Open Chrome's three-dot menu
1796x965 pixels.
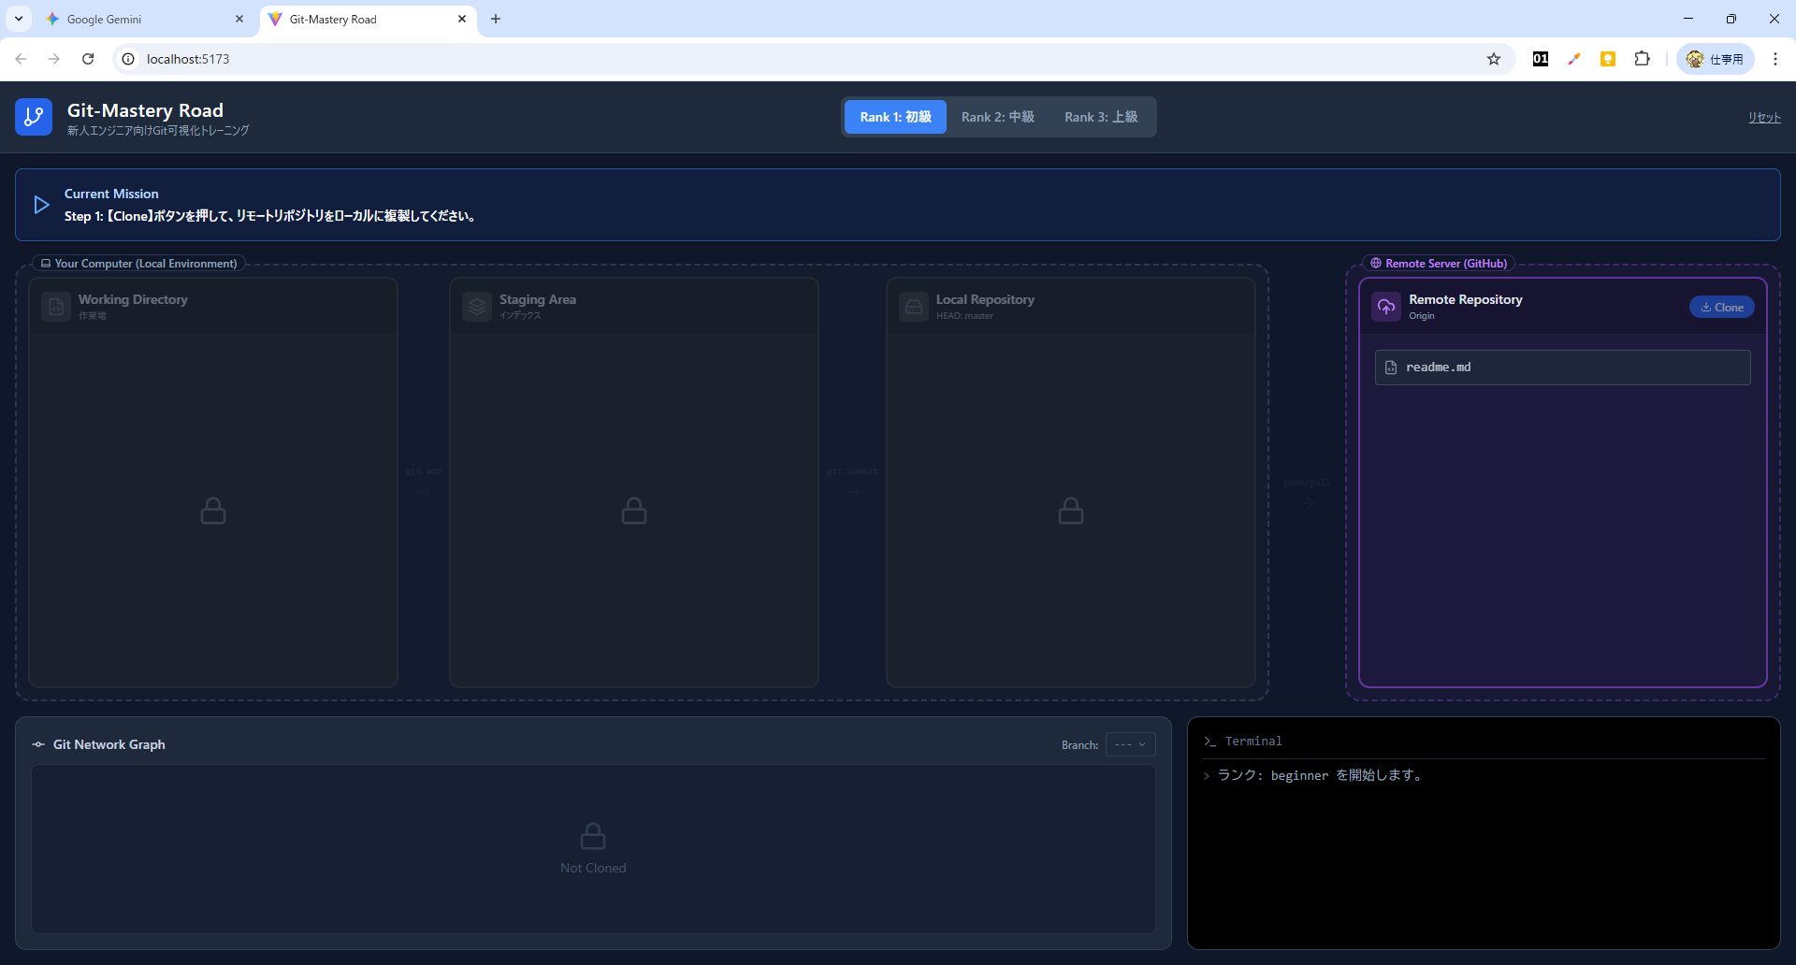click(x=1775, y=59)
